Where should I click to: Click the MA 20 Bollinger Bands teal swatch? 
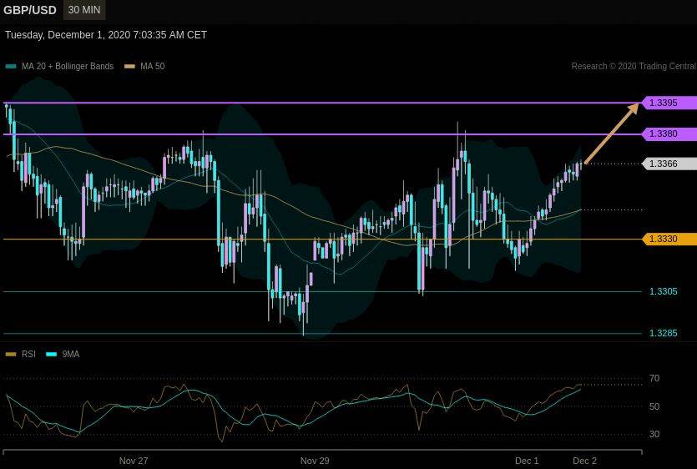click(x=11, y=67)
